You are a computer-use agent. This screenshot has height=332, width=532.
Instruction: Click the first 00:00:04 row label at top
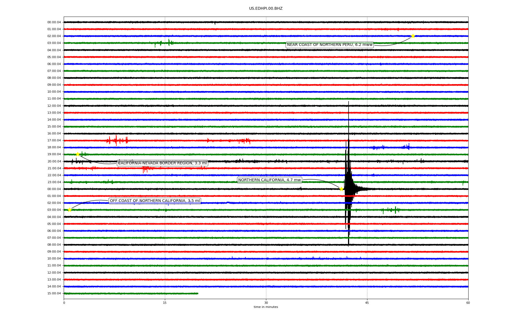click(54, 22)
